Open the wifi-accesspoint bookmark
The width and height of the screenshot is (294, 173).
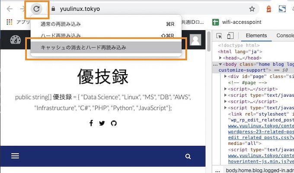pyautogui.click(x=237, y=22)
